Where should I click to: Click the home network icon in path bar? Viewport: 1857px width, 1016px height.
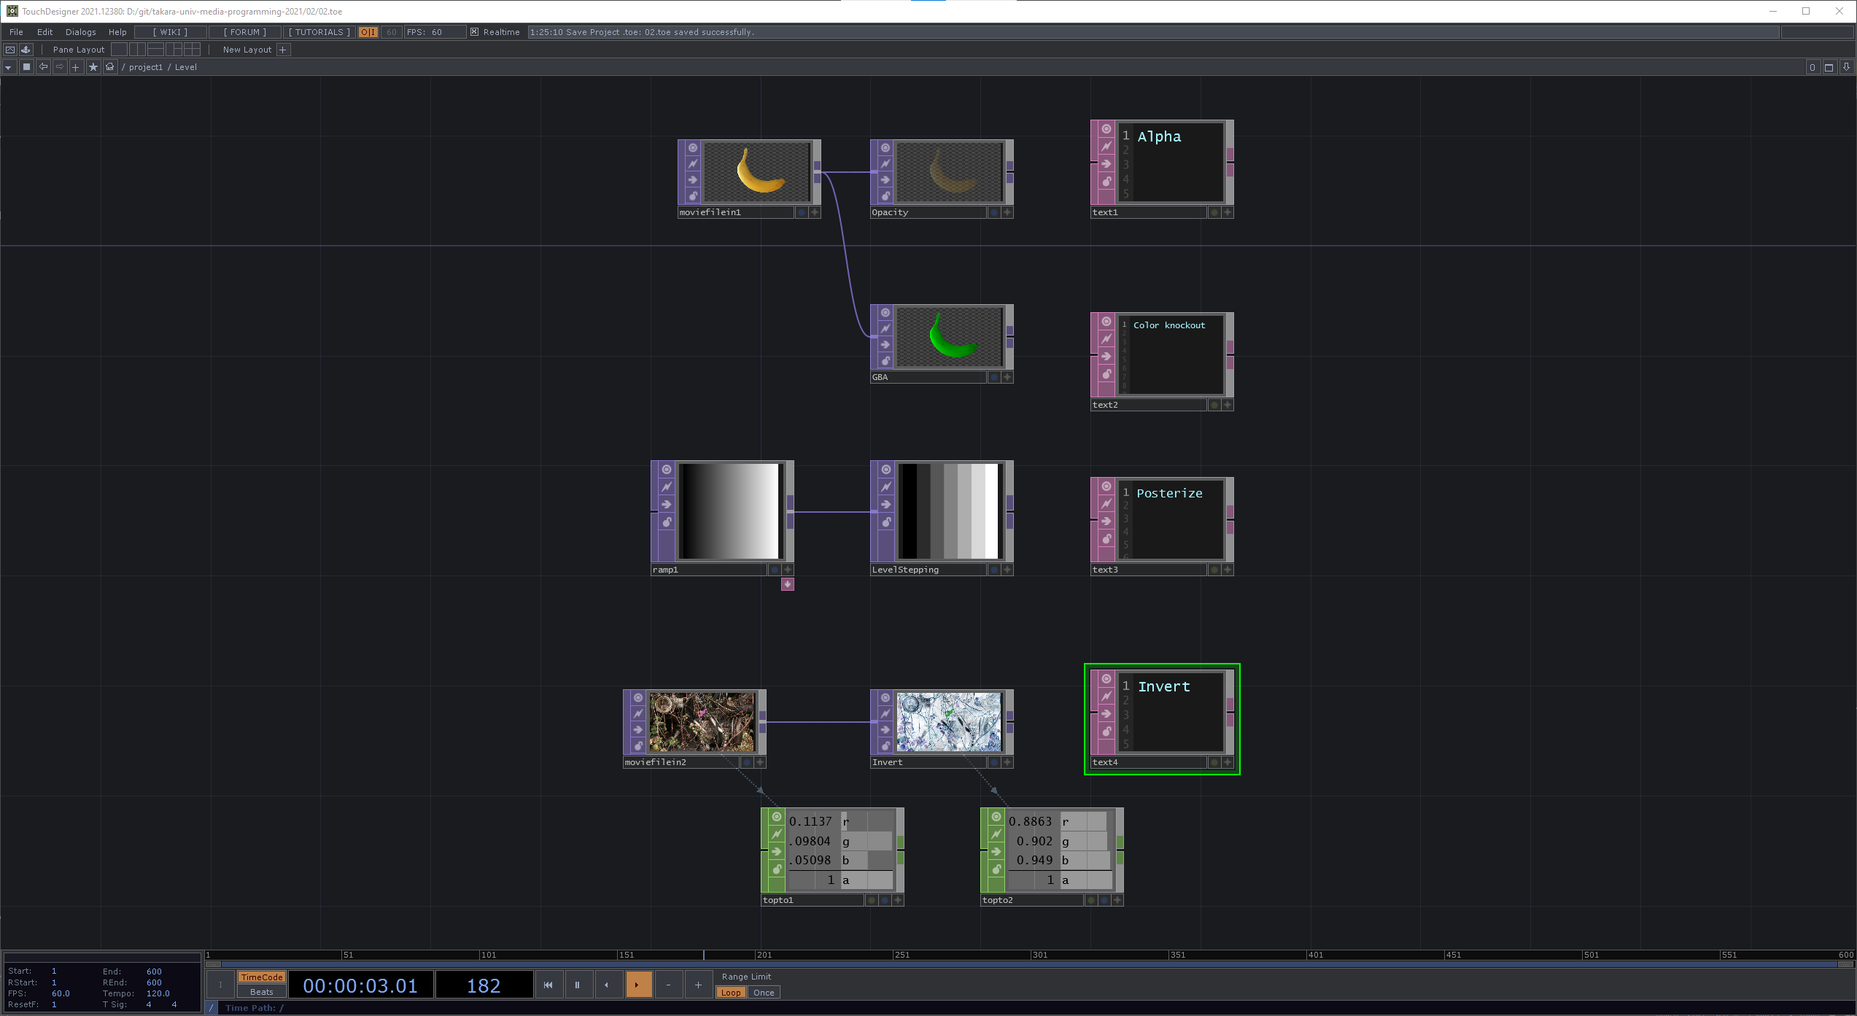coord(110,67)
